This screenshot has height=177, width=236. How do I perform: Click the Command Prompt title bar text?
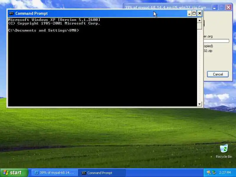[x=32, y=13]
